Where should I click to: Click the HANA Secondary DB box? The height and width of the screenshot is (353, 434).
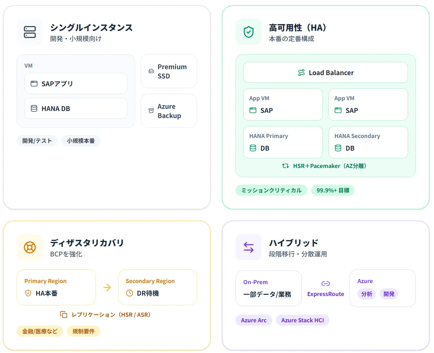[368, 142]
